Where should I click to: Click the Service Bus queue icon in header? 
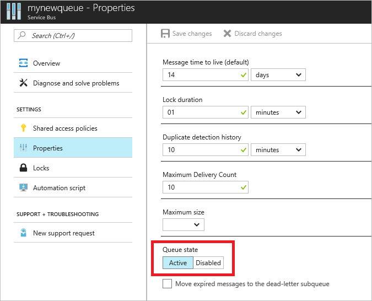coord(14,12)
